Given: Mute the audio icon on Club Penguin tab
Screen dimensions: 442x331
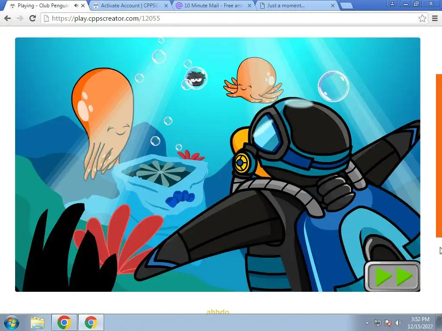Looking at the screenshot, I should pos(76,5).
